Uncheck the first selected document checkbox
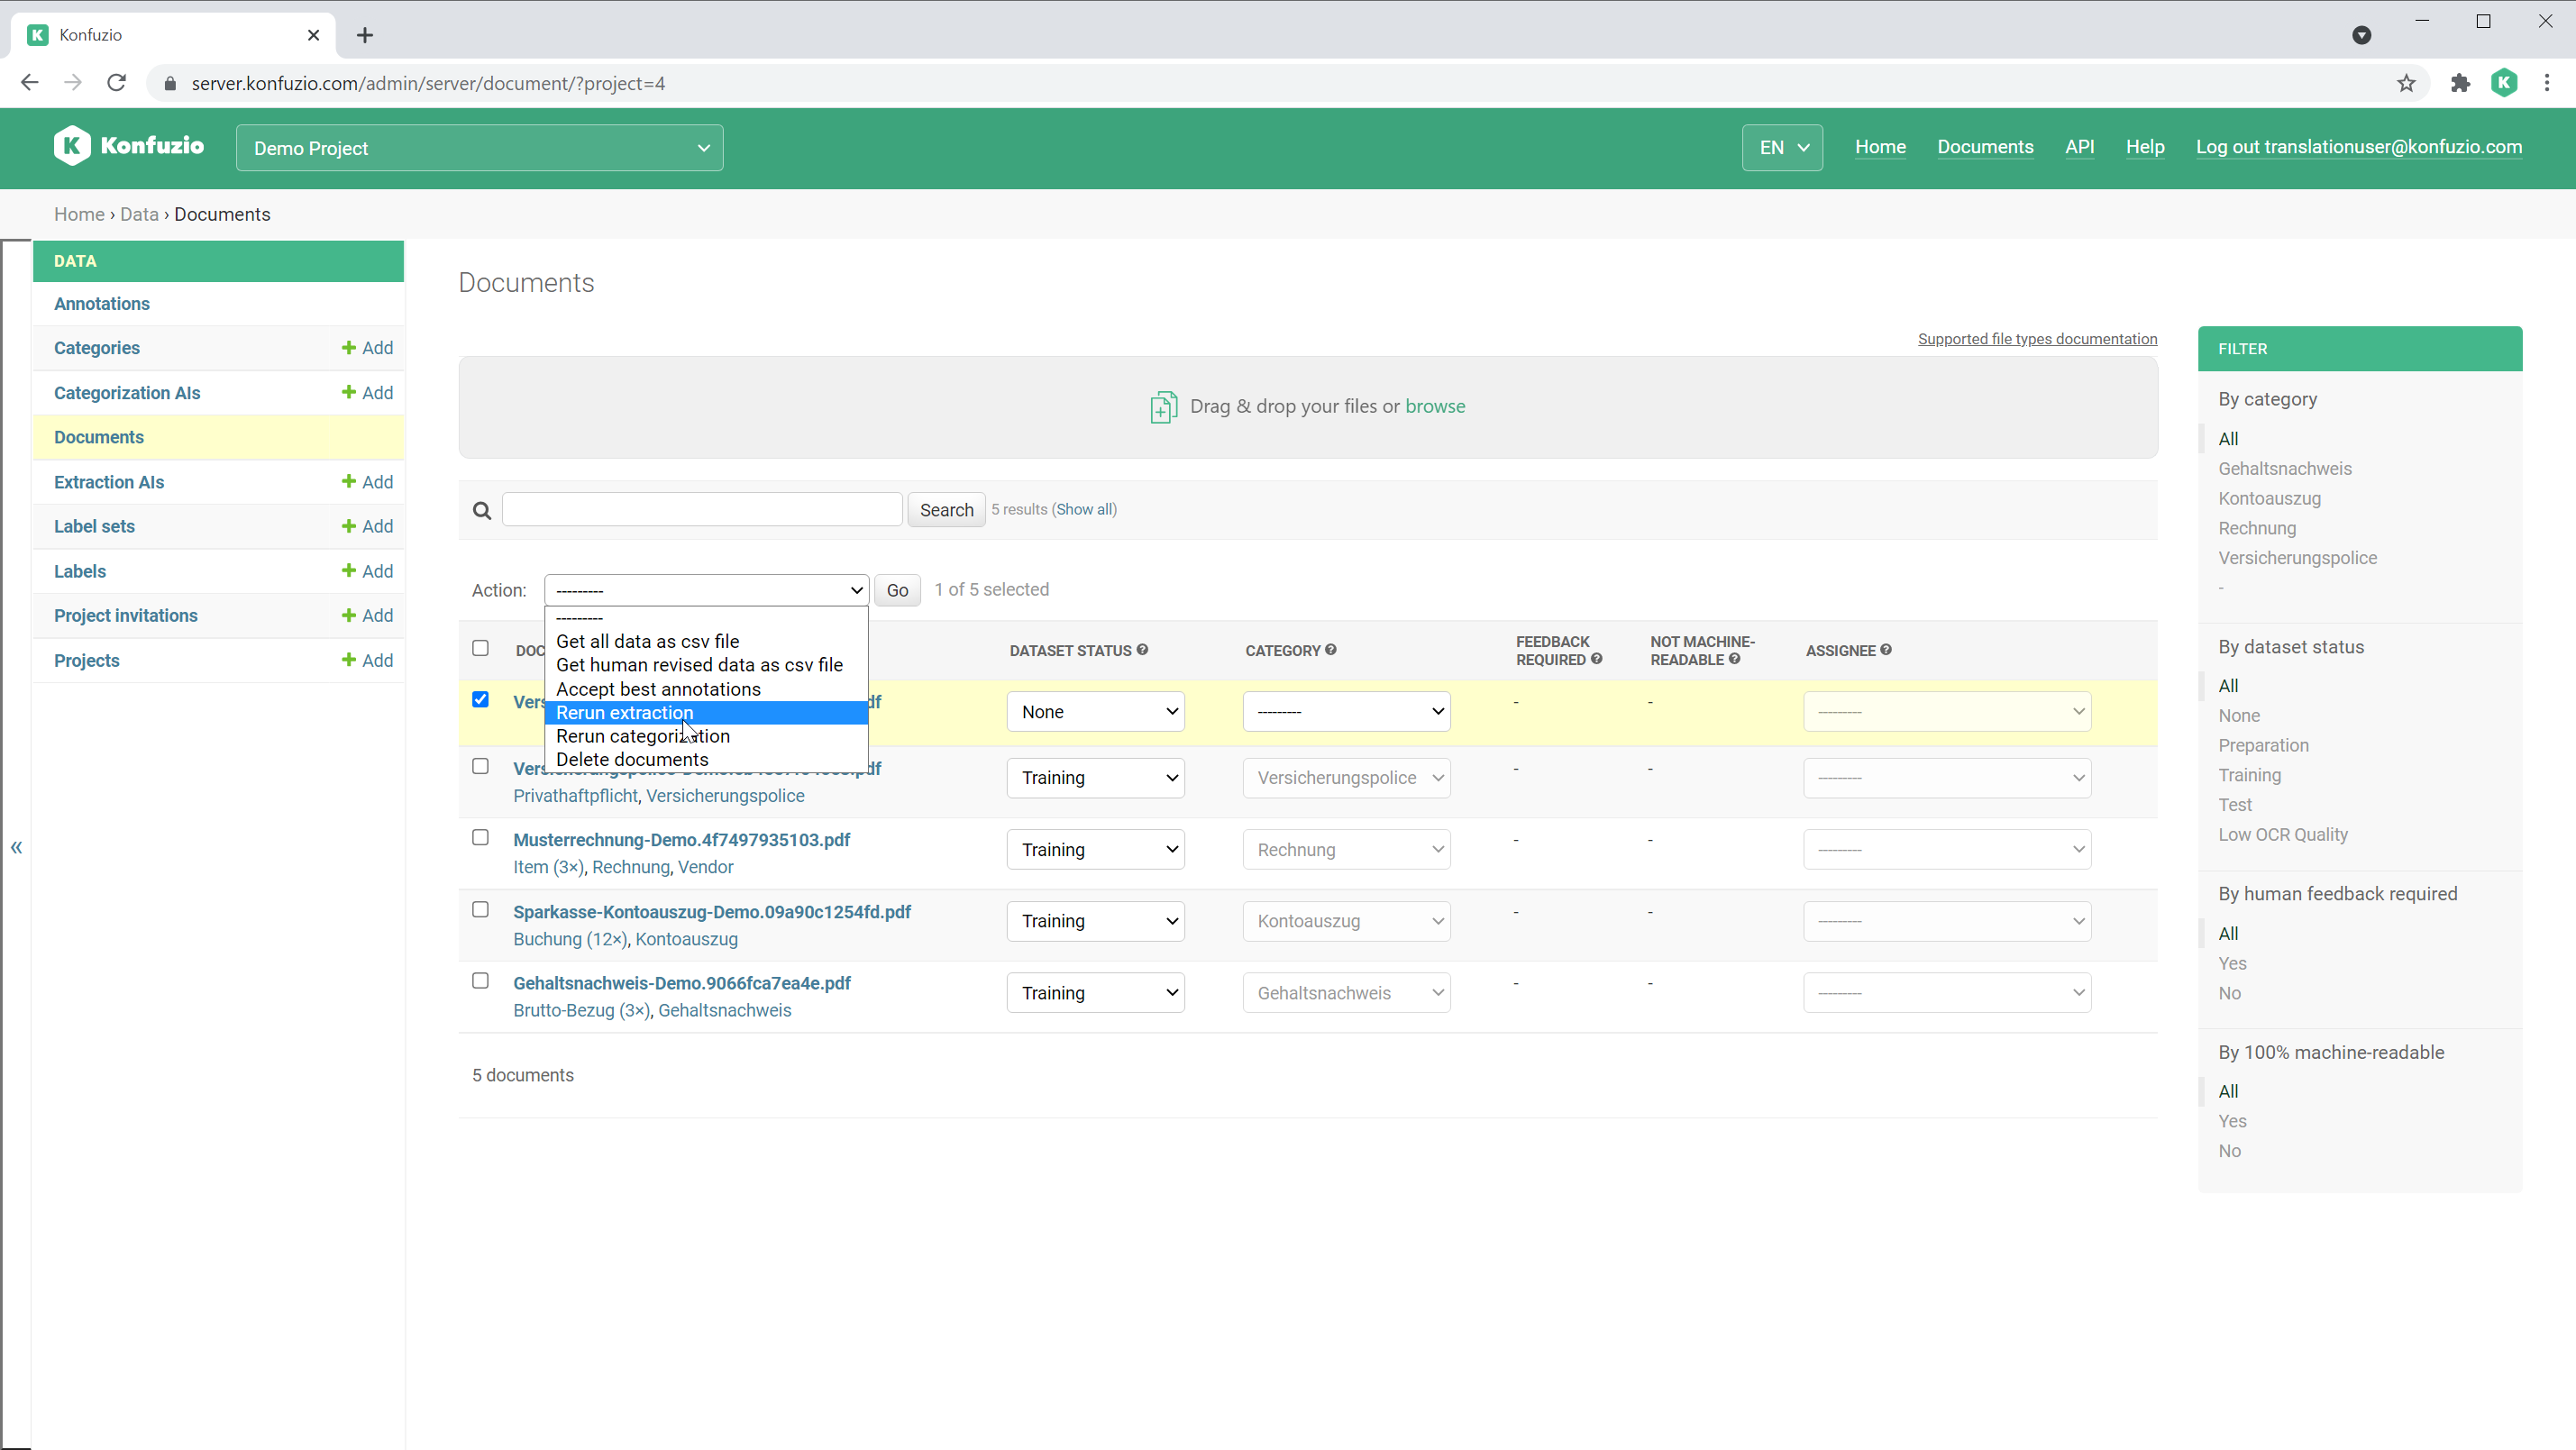The width and height of the screenshot is (2576, 1450). [480, 699]
